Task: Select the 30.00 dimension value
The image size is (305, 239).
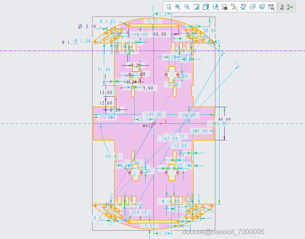Action: coord(210,30)
